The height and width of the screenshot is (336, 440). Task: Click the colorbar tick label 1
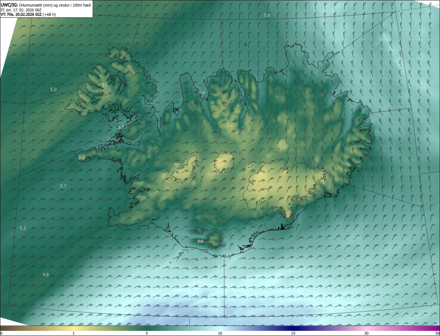pyautogui.click(x=74, y=333)
